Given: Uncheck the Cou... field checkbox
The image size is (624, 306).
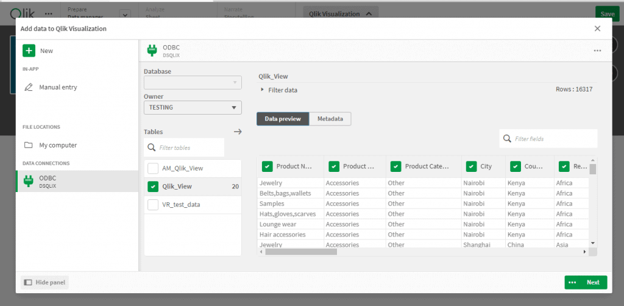Looking at the screenshot, I should [516, 166].
